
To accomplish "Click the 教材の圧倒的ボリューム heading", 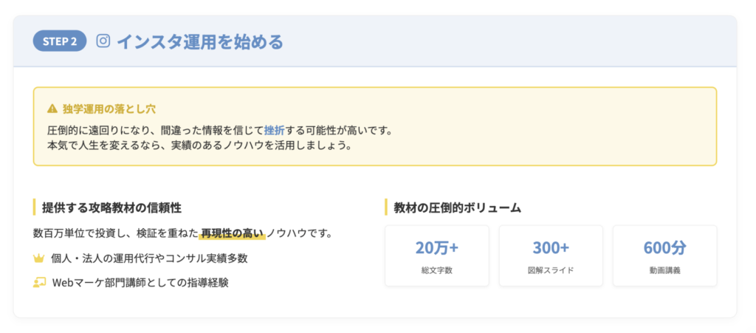I will click(x=458, y=207).
